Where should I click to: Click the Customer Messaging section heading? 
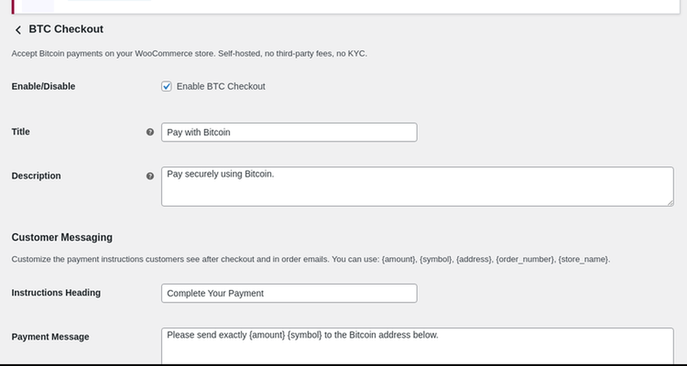click(62, 237)
